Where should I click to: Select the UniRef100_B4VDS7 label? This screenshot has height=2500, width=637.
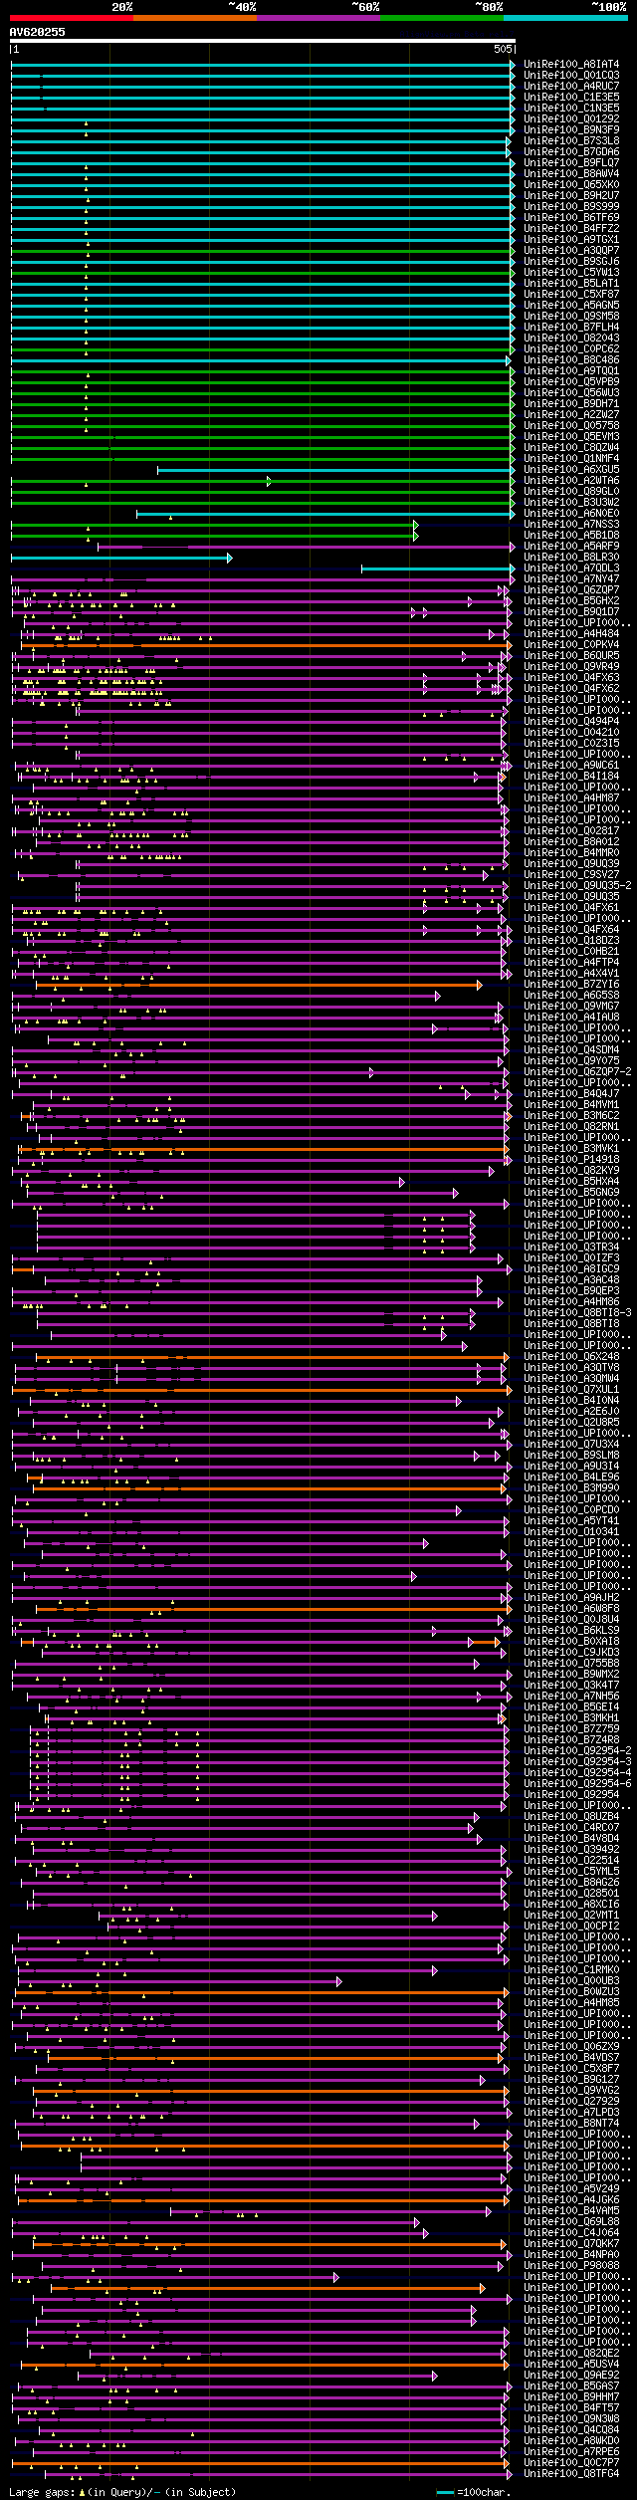(x=571, y=2058)
